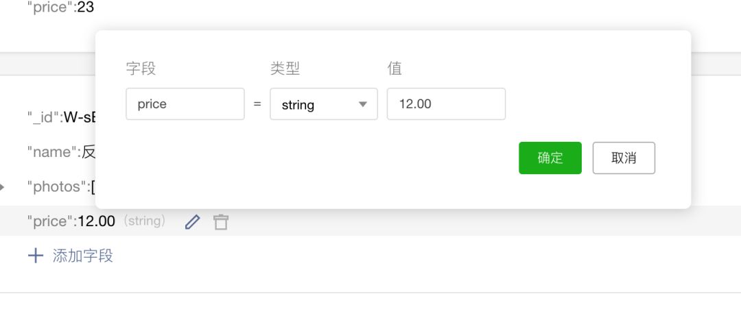This screenshot has height=316, width=741.
Task: Focus the 值 input showing 12.00
Action: [x=446, y=104]
